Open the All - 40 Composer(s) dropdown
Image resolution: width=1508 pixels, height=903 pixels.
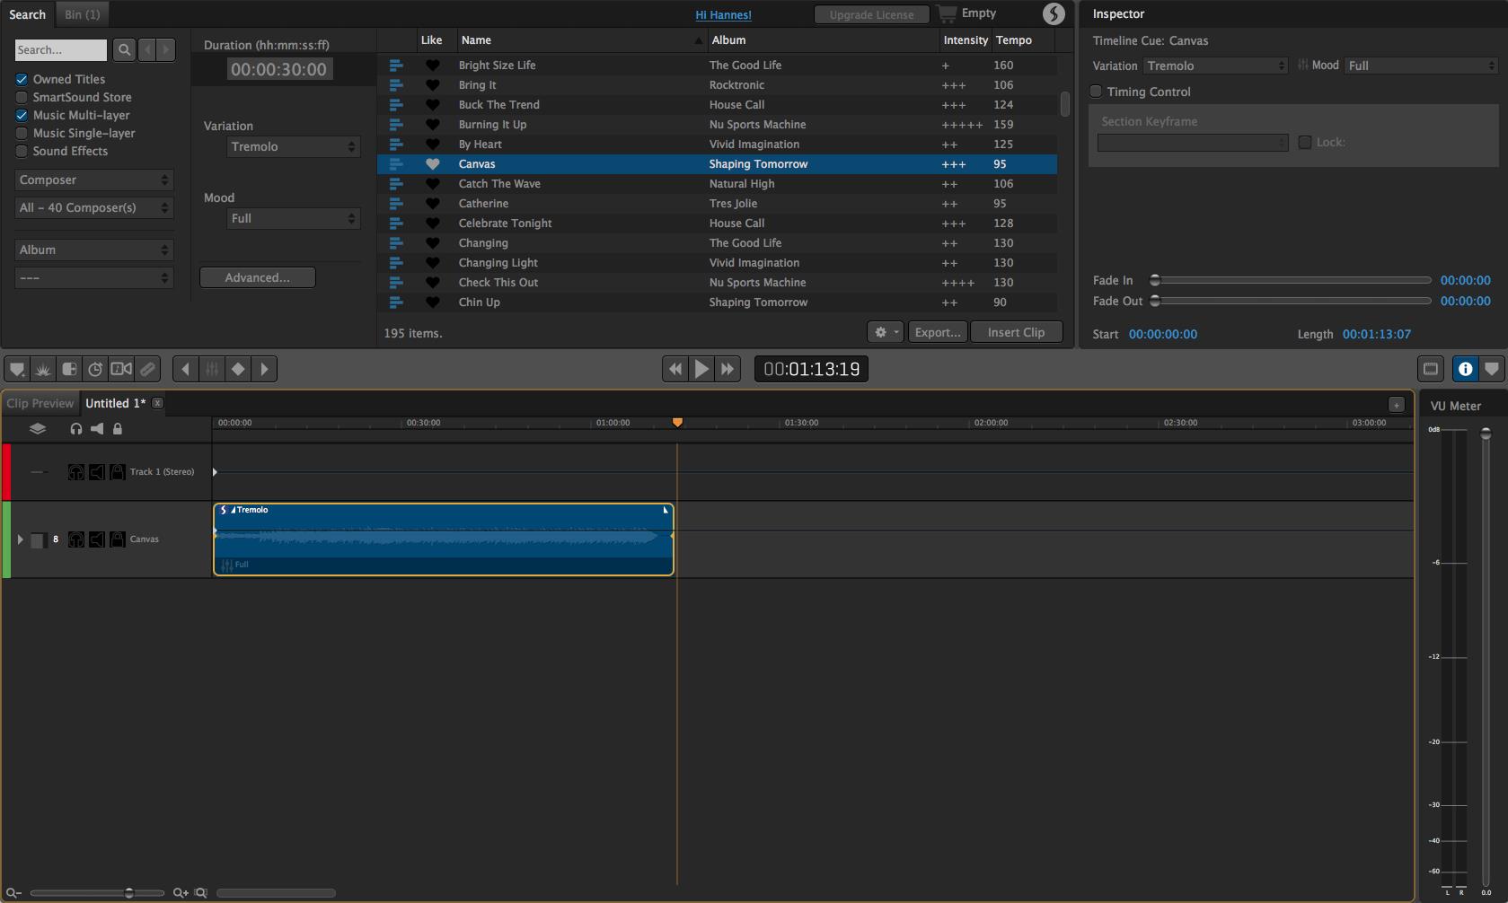(93, 207)
